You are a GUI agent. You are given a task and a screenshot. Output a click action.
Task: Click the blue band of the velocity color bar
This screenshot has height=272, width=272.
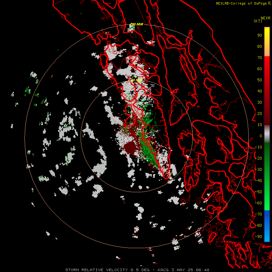267,226
